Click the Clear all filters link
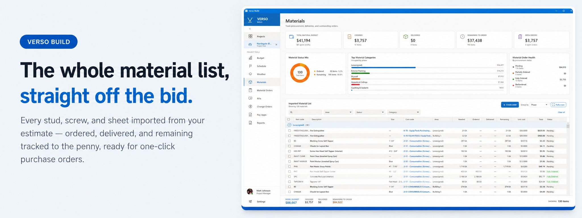This screenshot has height=218, width=582. click(562, 112)
